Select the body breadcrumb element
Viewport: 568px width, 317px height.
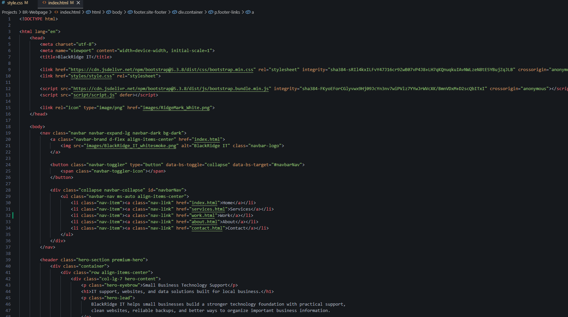pos(117,12)
